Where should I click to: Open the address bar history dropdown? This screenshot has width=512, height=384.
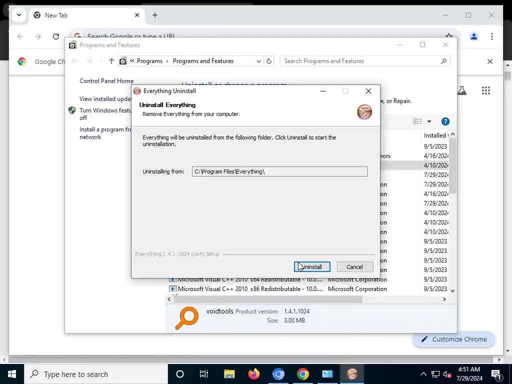[258, 61]
